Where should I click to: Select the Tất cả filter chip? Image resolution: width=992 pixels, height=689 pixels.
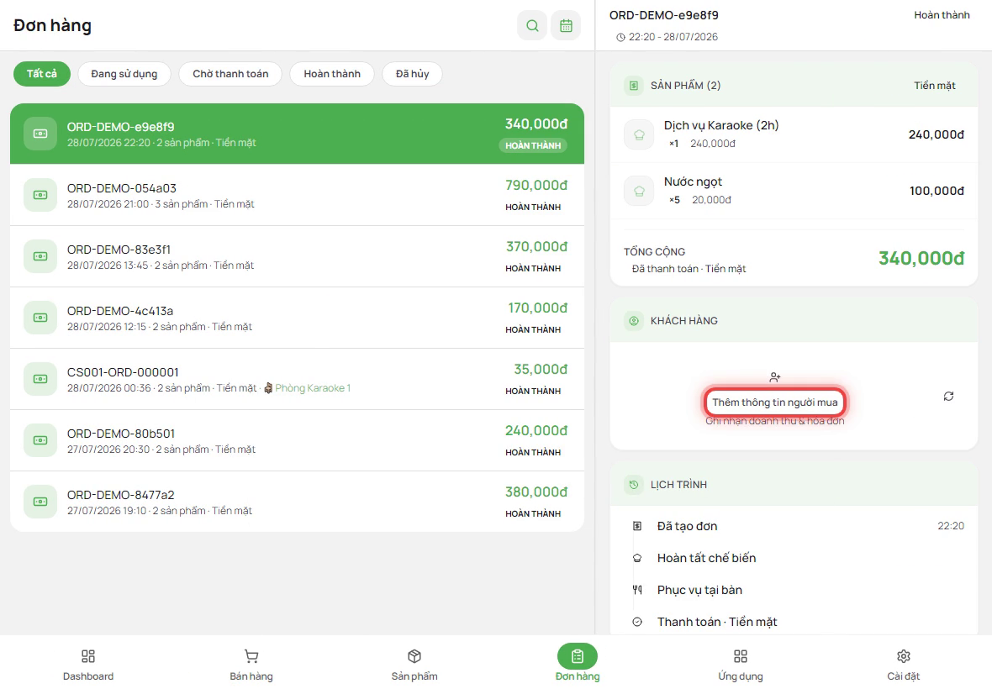tap(42, 74)
